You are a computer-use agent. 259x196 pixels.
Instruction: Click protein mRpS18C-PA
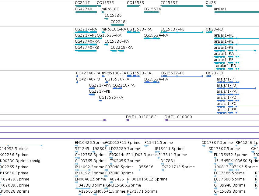114,73
